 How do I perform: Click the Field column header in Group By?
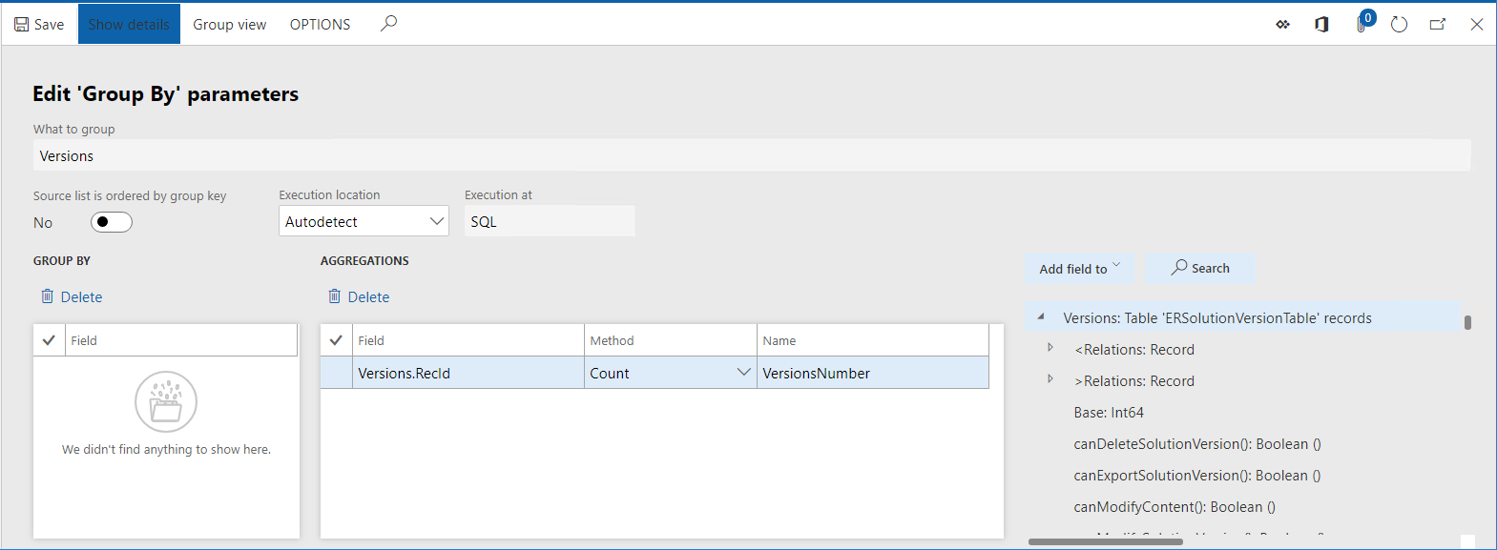click(181, 340)
